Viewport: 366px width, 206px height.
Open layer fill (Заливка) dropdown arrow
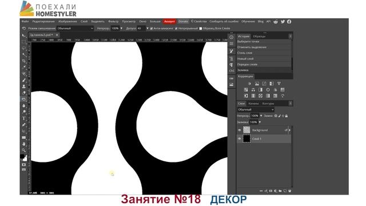[x=260, y=122]
